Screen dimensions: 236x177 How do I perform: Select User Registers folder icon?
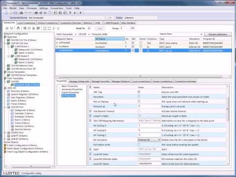coord(8,97)
